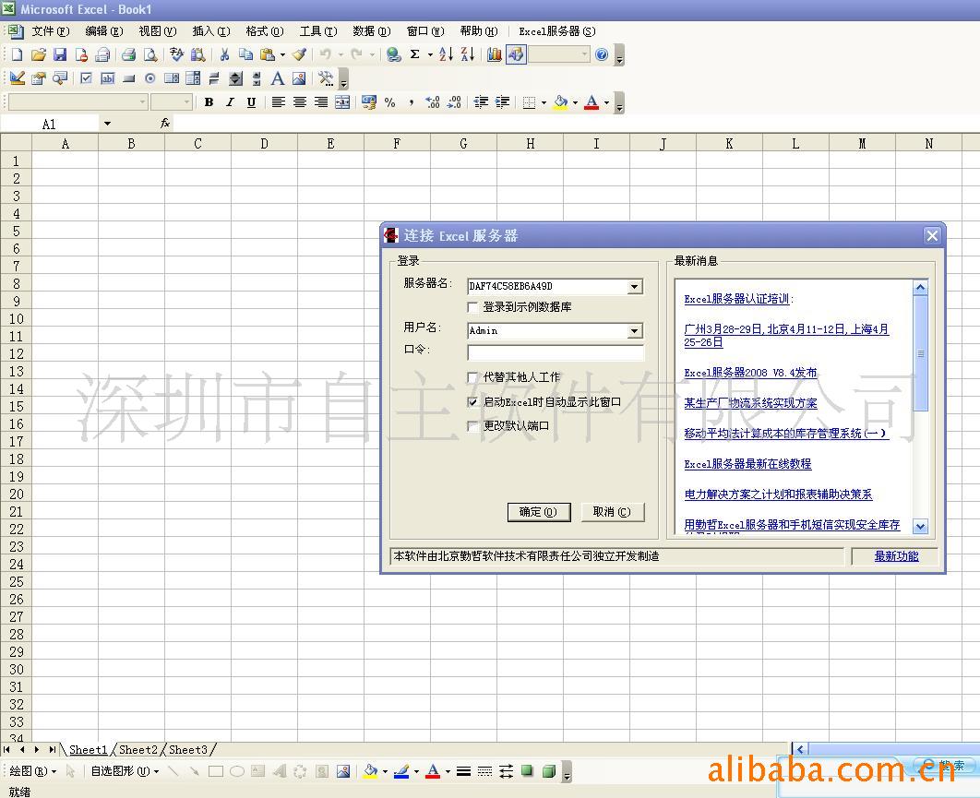Apply Percent Style
This screenshot has width=980, height=798.
coord(390,102)
